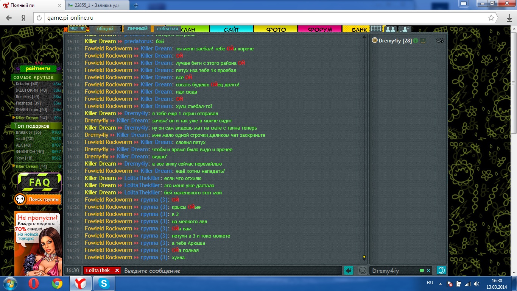Screen dimensions: 517x291
Task: Select vindi [38] in the gifts top
Action: [x=25, y=139]
